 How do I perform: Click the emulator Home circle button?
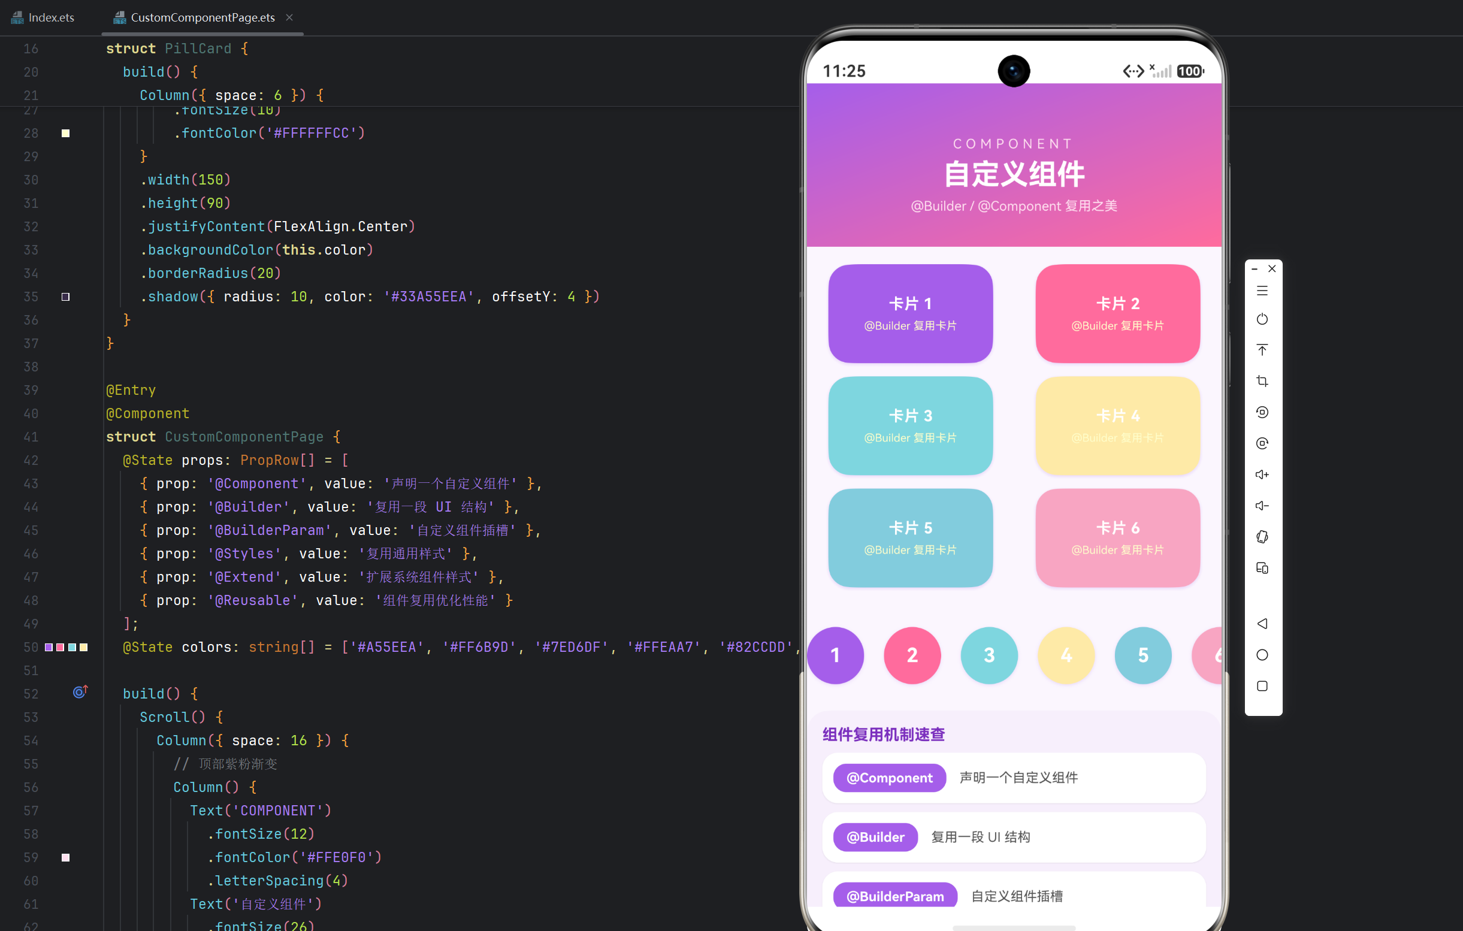tap(1262, 654)
